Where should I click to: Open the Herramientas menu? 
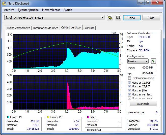pyautogui.click(x=51, y=10)
